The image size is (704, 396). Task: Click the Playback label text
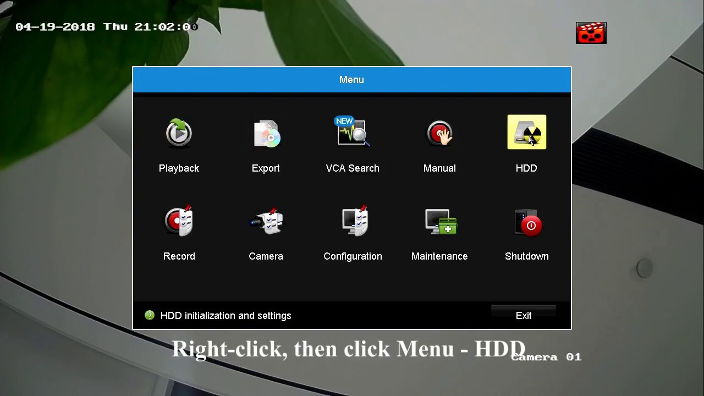click(179, 168)
